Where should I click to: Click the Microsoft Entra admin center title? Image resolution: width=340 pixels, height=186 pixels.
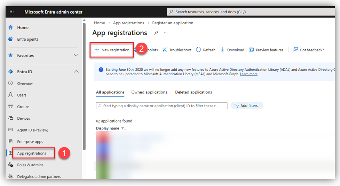tap(53, 12)
